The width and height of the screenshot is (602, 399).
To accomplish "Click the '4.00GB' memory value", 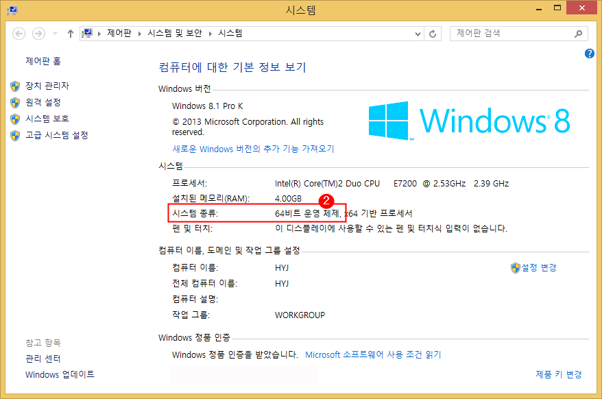I will pos(289,199).
